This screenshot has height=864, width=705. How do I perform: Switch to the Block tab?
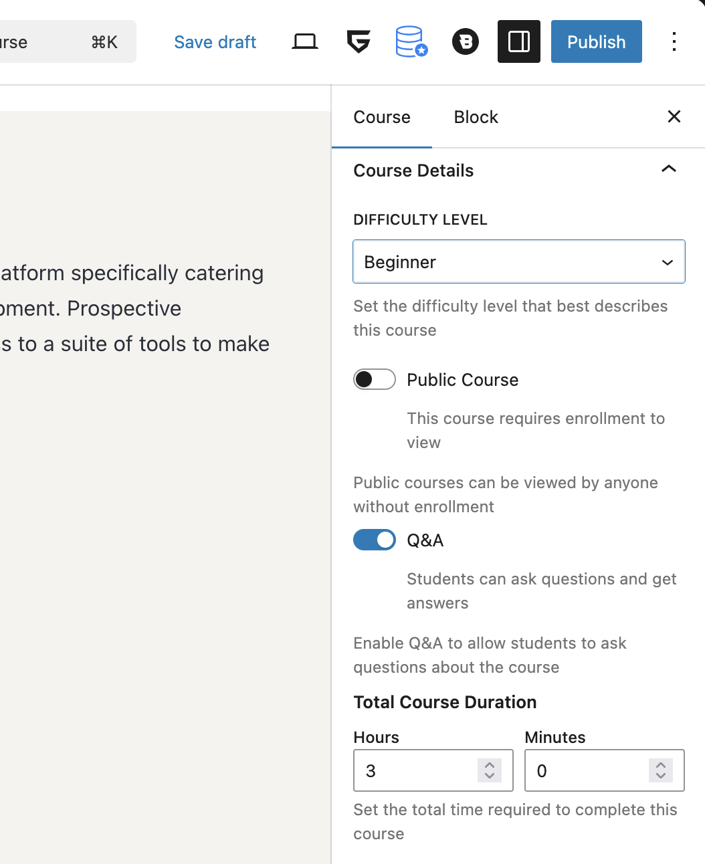476,116
